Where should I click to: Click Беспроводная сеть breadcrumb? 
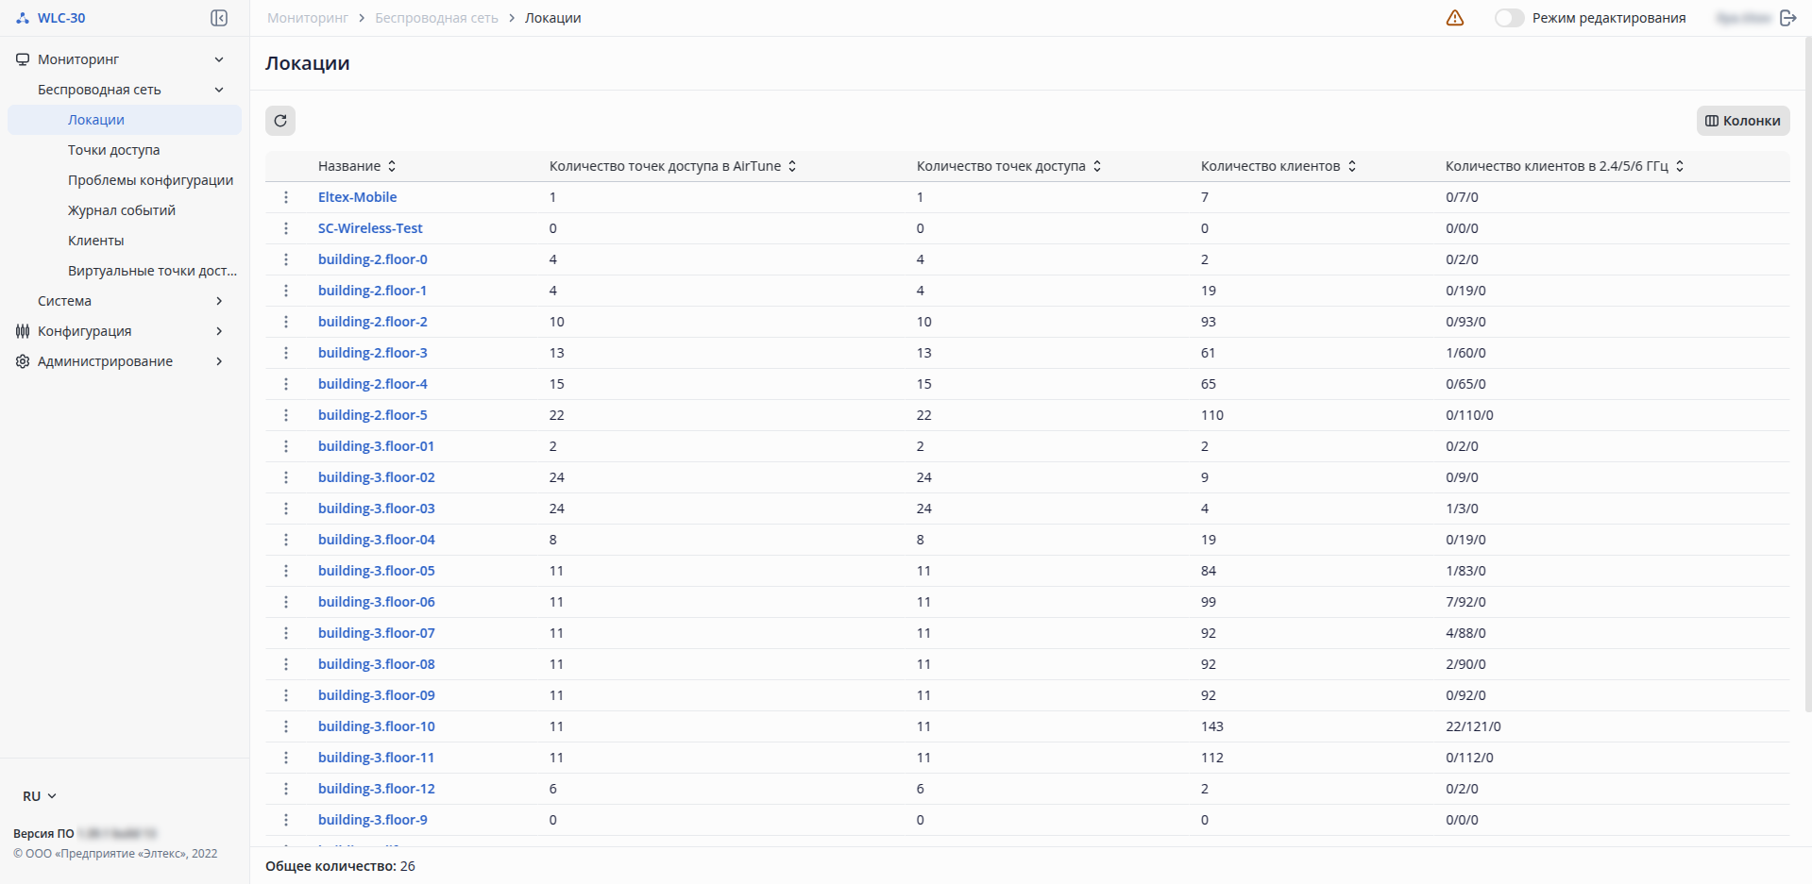tap(436, 18)
